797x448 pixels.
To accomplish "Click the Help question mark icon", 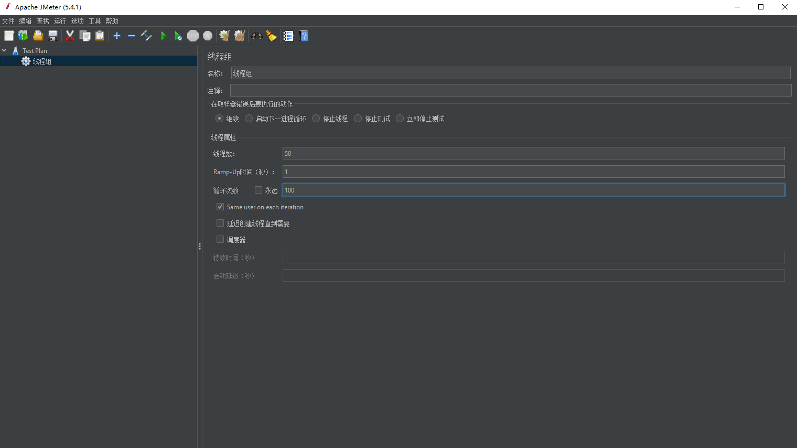I will pos(304,36).
